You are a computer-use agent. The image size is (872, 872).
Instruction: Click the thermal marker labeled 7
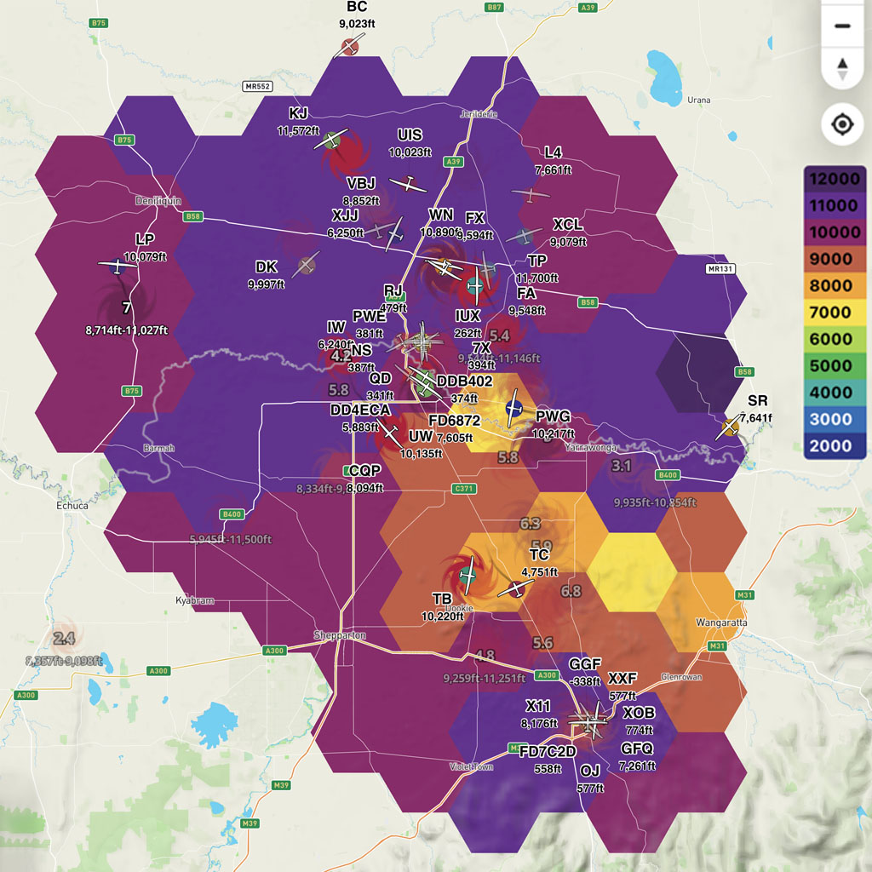125,309
